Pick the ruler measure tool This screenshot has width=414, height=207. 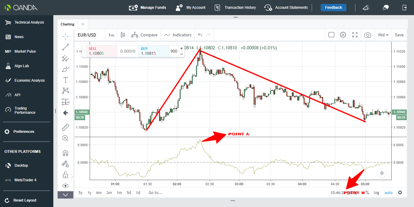click(x=65, y=127)
